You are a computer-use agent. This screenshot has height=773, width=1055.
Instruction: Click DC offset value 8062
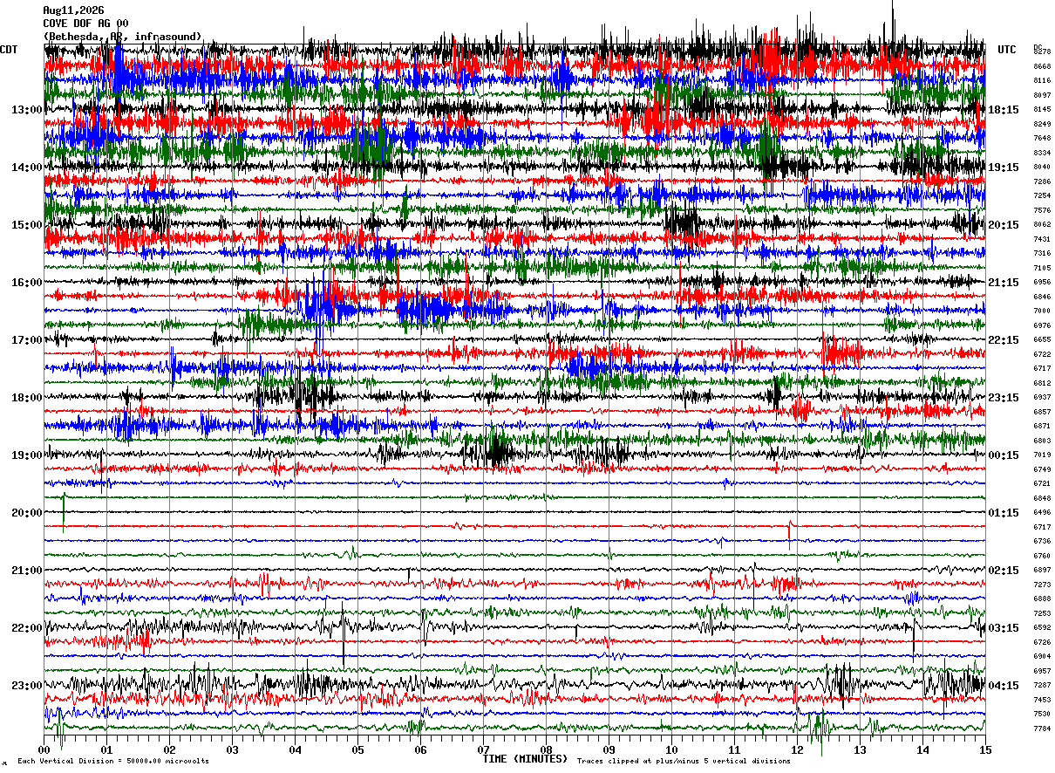[1042, 224]
